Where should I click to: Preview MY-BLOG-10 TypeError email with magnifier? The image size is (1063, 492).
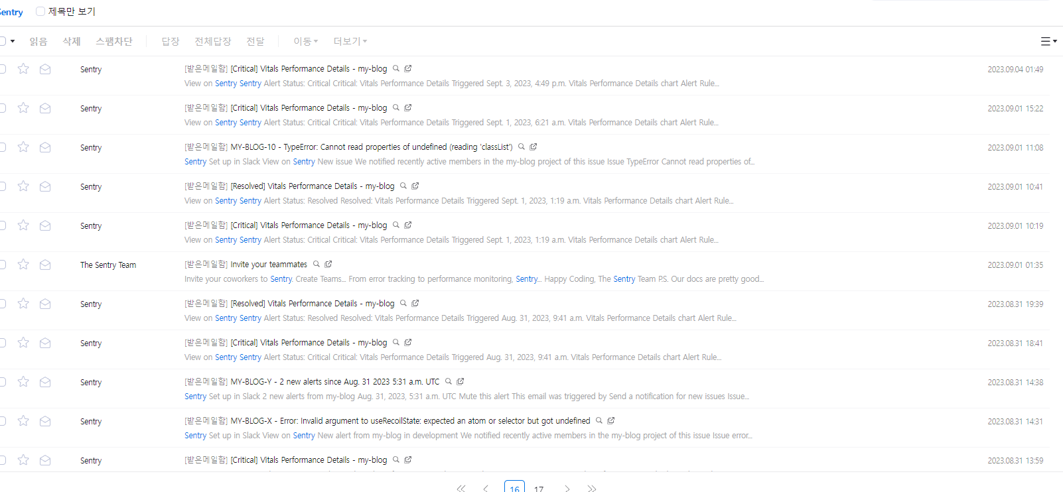coord(522,147)
